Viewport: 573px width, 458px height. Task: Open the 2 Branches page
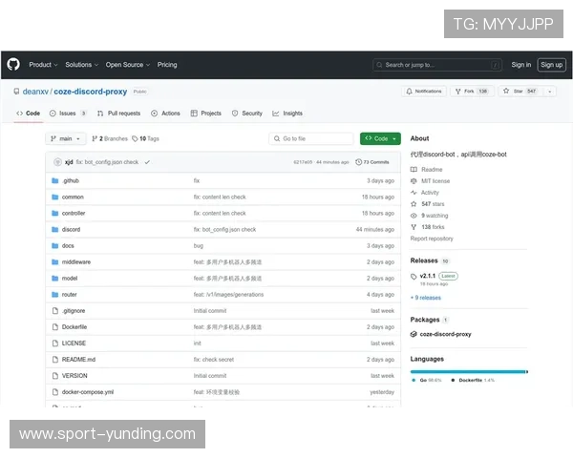click(x=110, y=138)
